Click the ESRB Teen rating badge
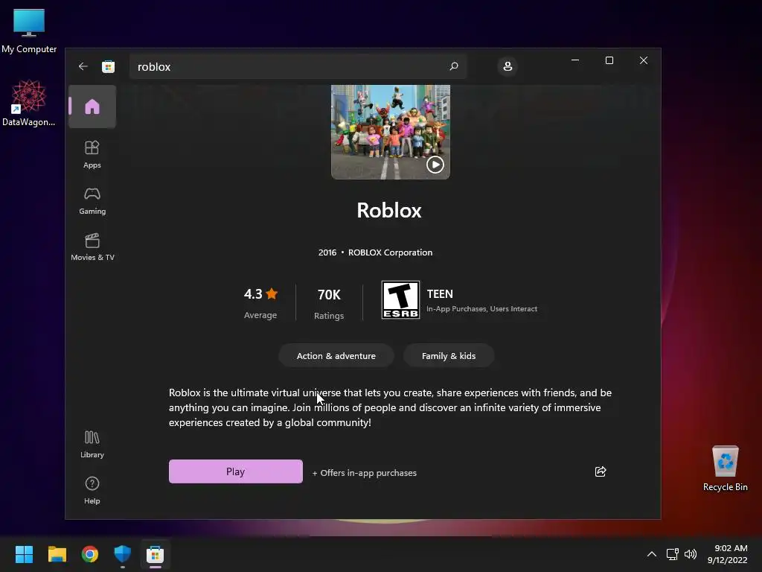Viewport: 762px width, 572px height. 400,300
